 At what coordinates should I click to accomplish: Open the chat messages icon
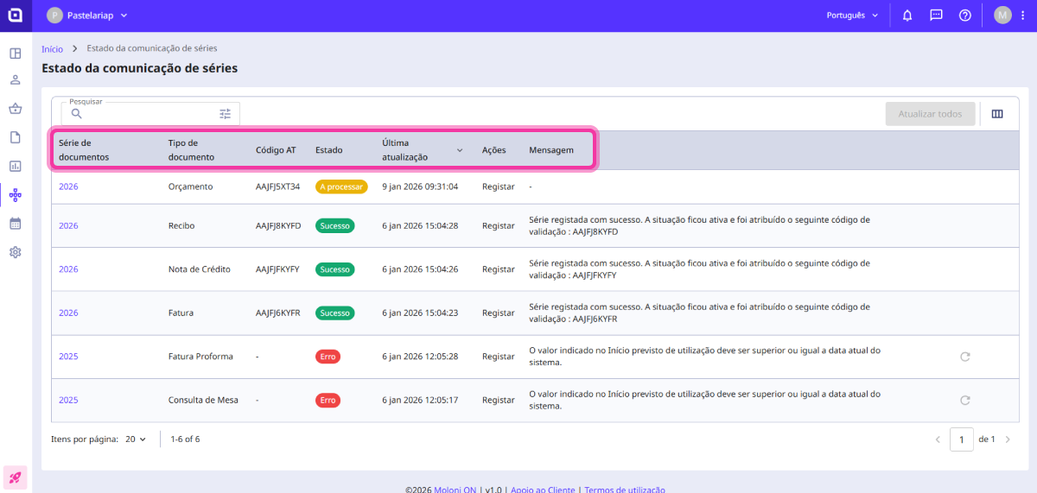(x=936, y=16)
